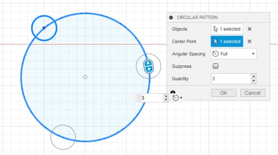Click the Objects '1 selected' selector
This screenshot has height=155, width=278.
point(227,29)
